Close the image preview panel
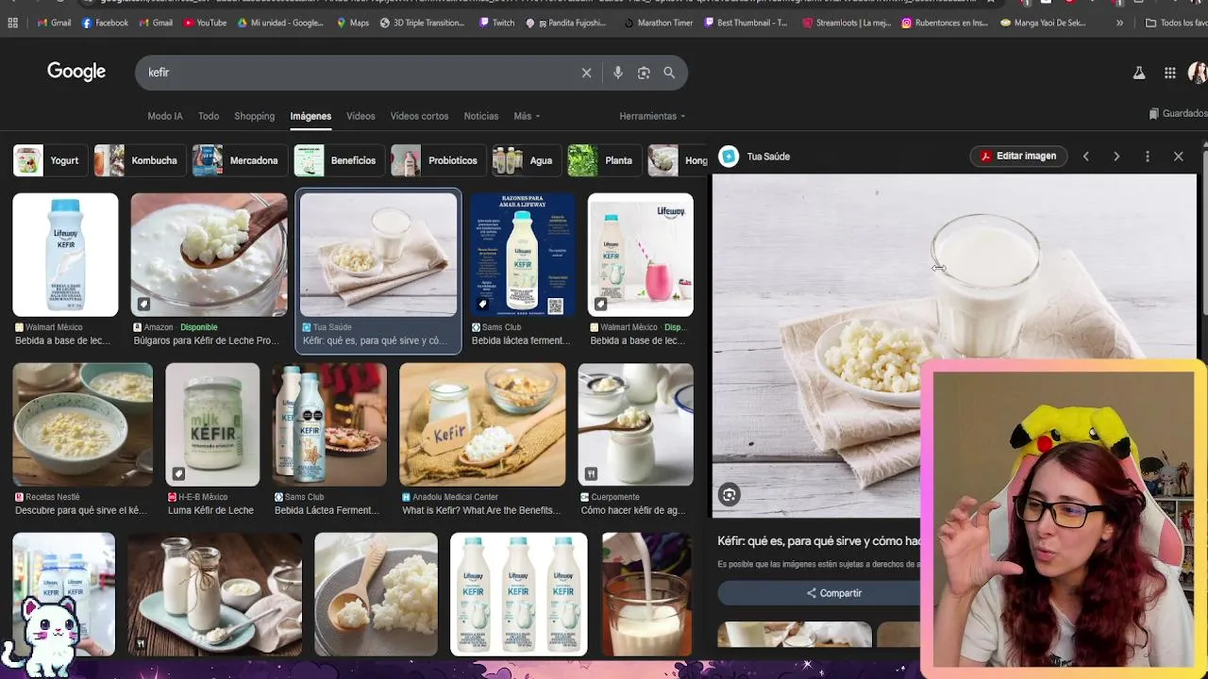The image size is (1208, 679). (x=1179, y=157)
